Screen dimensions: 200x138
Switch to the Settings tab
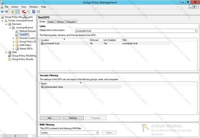point(60,22)
